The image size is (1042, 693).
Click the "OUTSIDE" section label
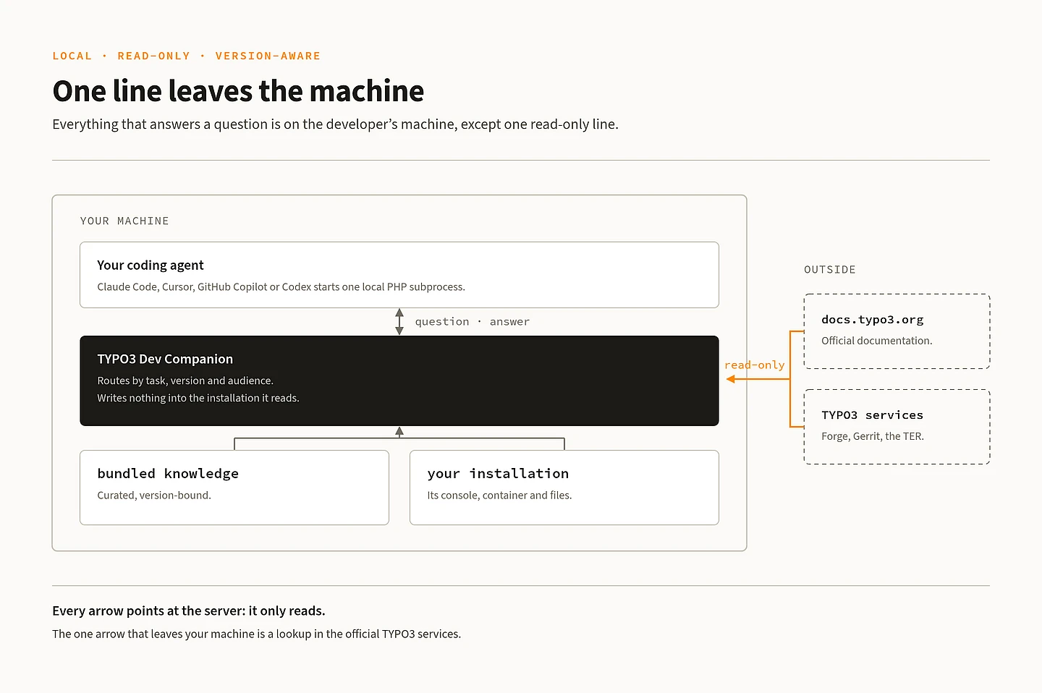click(830, 270)
